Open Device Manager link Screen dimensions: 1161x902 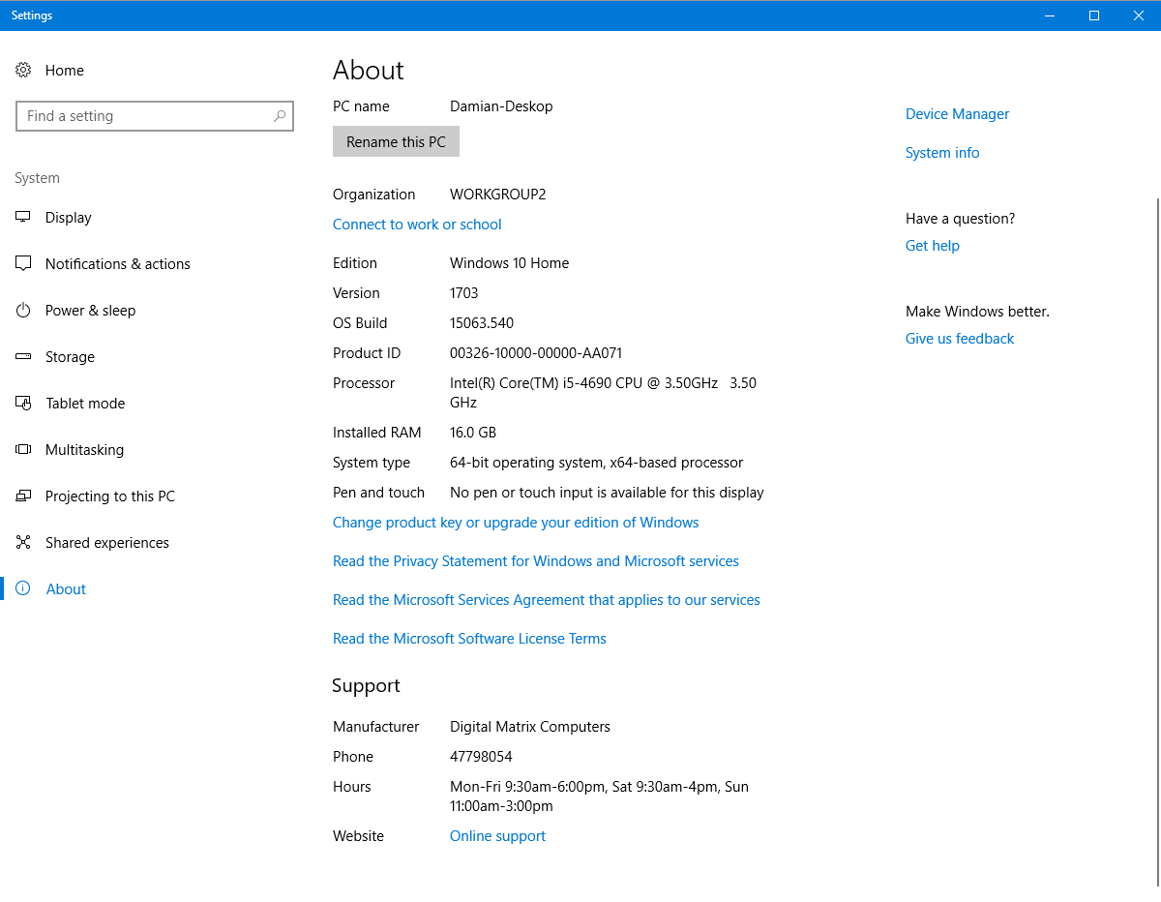coord(957,114)
